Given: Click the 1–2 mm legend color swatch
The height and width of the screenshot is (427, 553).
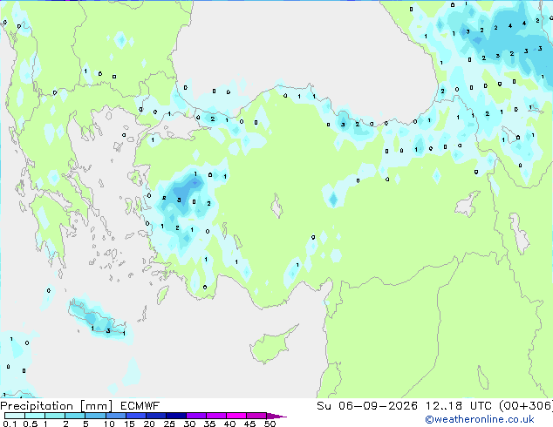Looking at the screenshot, I should 55,416.
